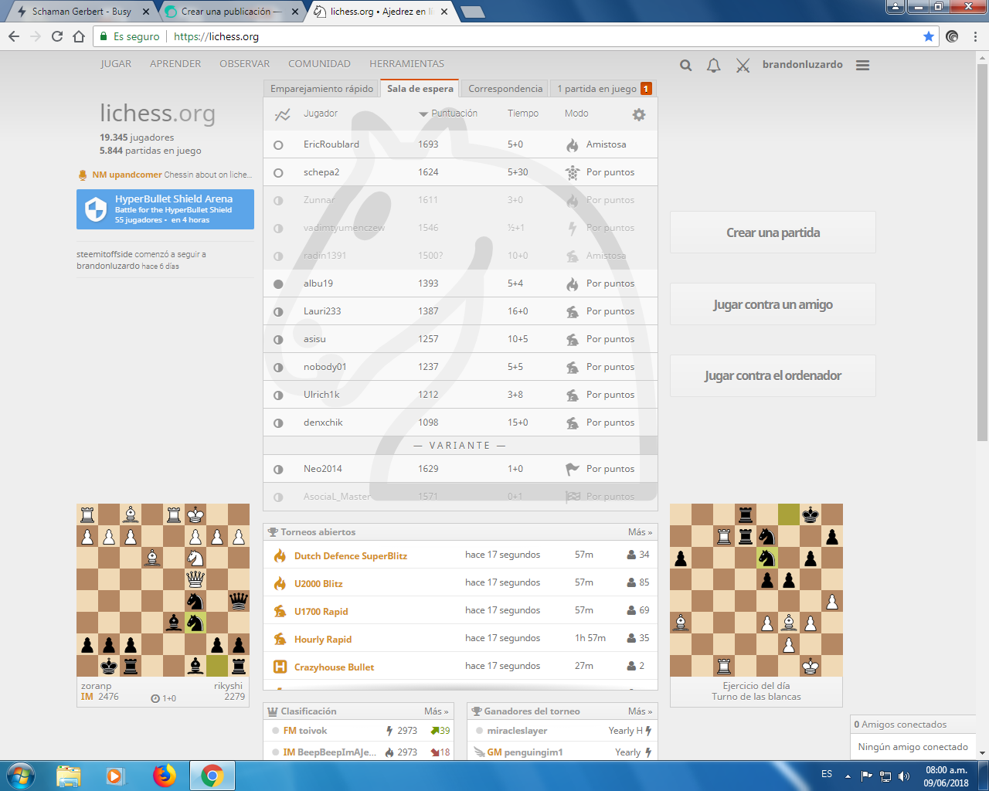Open steemitoffside follower link

[x=104, y=254]
